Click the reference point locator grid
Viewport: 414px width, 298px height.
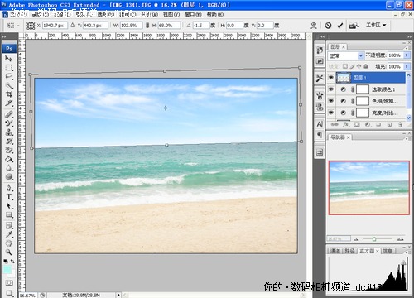31,26
